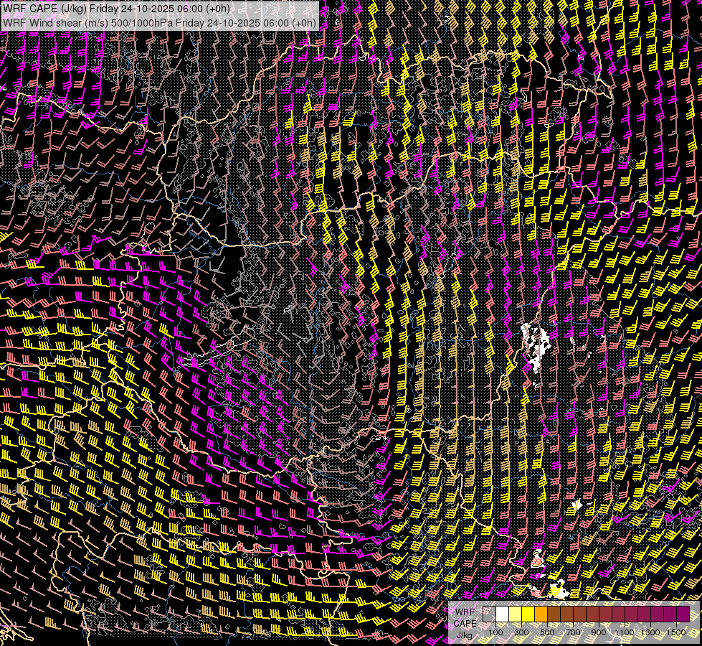Click the legend value 700
Screen dimensions: 702x646
tap(573, 632)
